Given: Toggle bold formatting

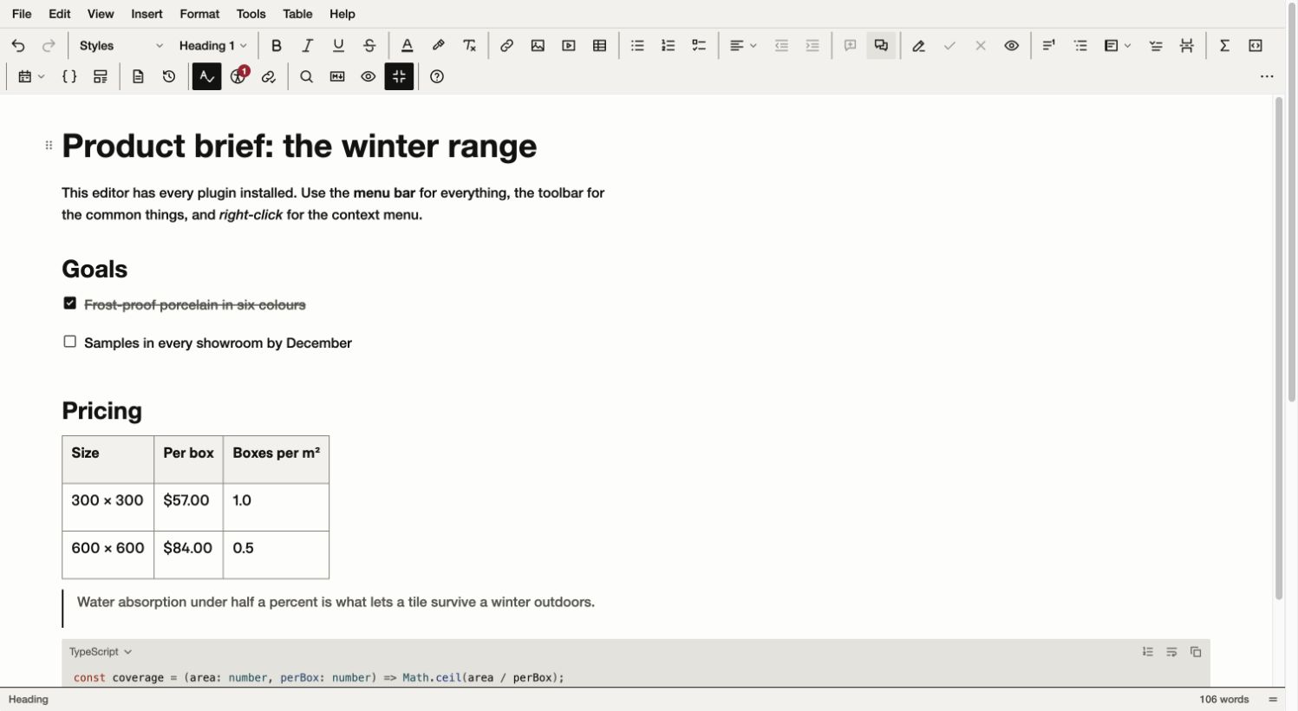Looking at the screenshot, I should tap(277, 46).
